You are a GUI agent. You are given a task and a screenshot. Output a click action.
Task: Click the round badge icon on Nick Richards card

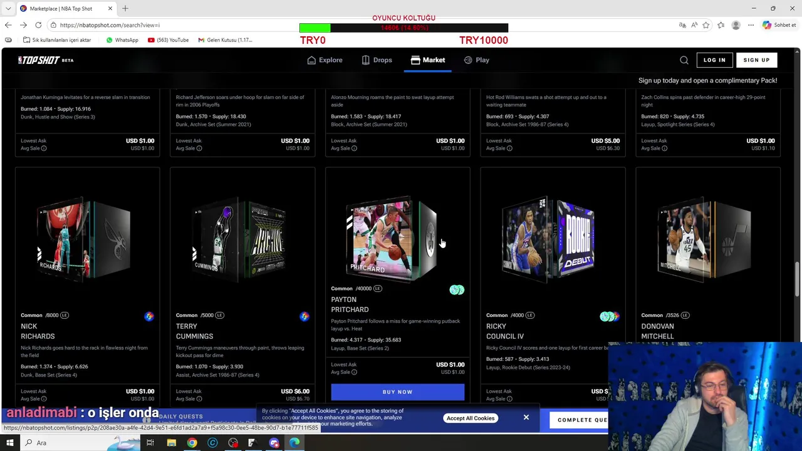click(149, 316)
